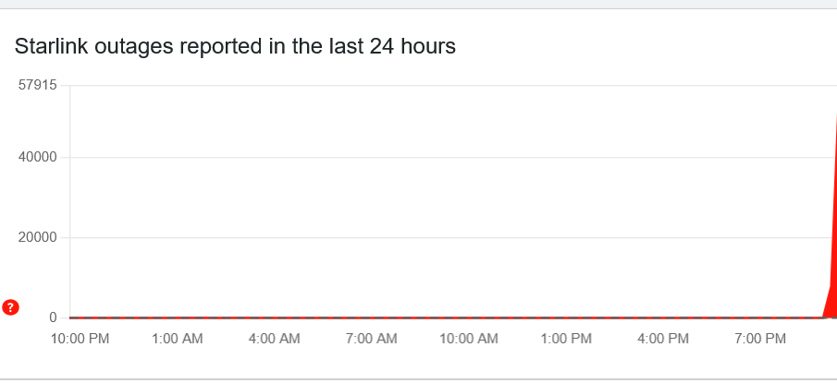Viewport: 837px width, 383px height.
Task: Click the dashed red baseline near 10:00 AM
Action: [469, 317]
